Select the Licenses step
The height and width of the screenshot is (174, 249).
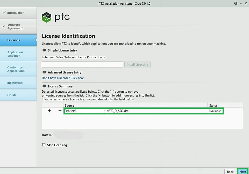click(18, 40)
